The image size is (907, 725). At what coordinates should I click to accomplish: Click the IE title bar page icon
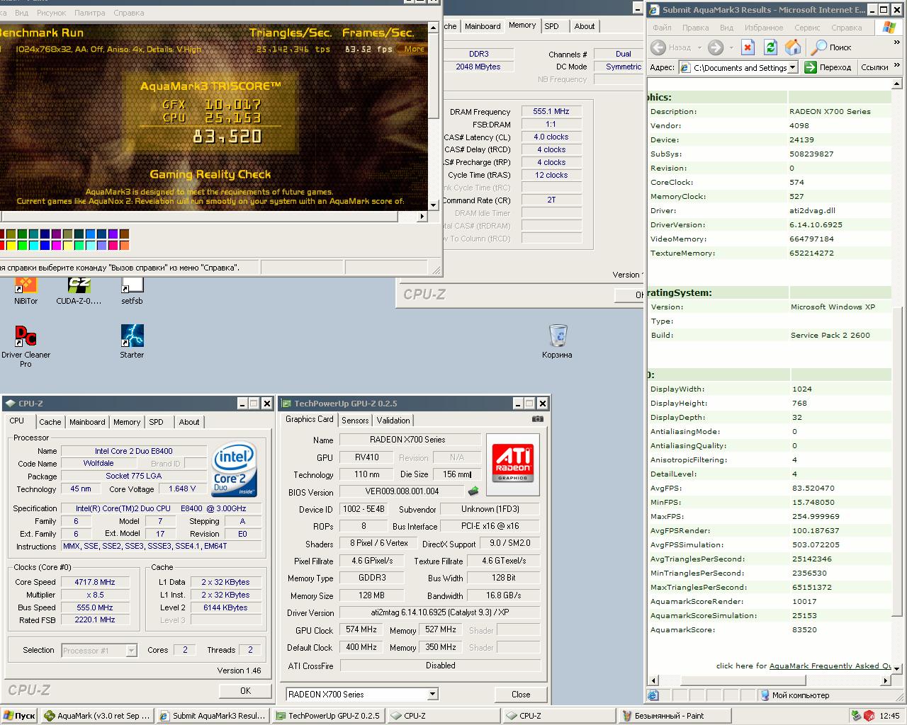click(655, 10)
